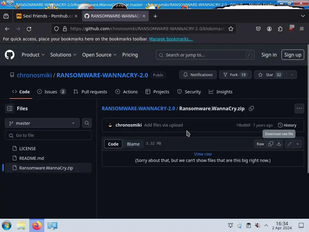
Task: Open the tracking protection shield icon
Action: [56, 29]
